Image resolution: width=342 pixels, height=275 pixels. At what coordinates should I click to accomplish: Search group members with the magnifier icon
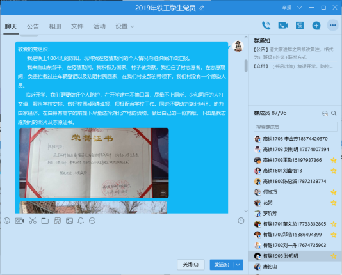pyautogui.click(x=334, y=113)
